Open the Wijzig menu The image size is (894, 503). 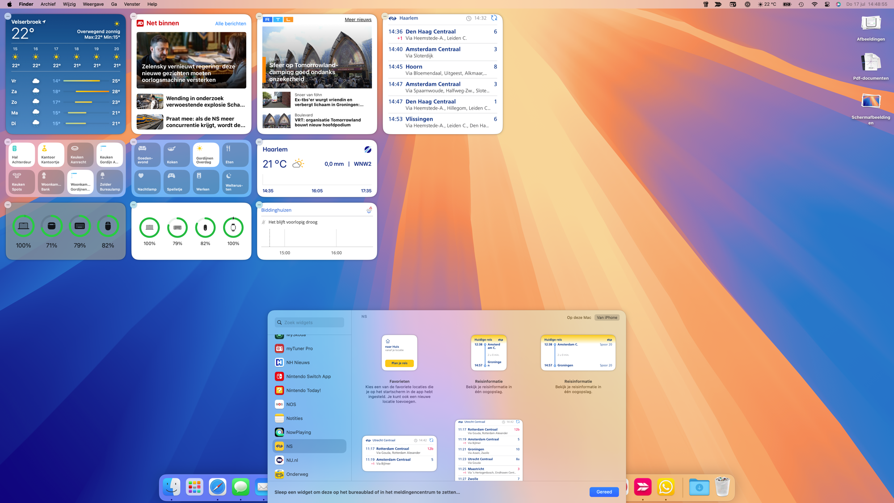point(69,4)
